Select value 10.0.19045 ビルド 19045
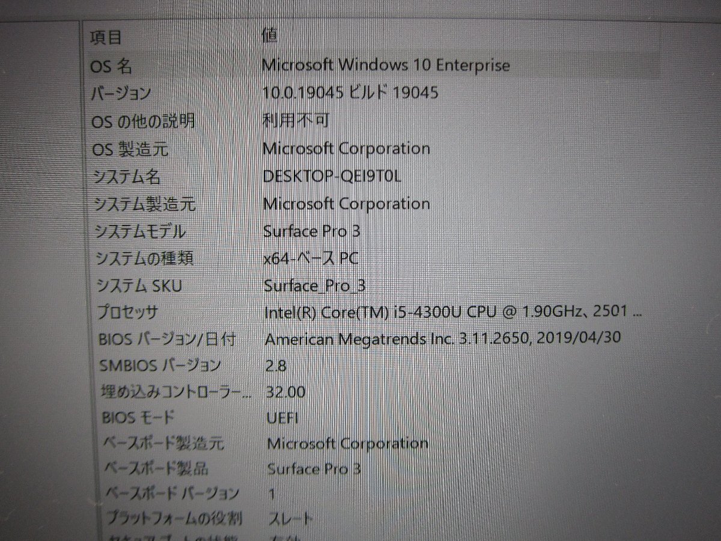The height and width of the screenshot is (541, 721). (x=350, y=93)
